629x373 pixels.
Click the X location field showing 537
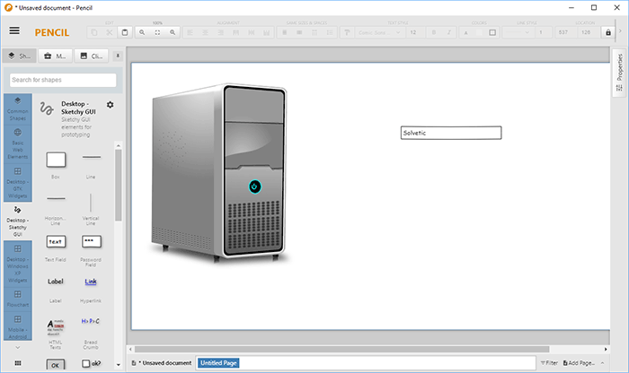(565, 32)
